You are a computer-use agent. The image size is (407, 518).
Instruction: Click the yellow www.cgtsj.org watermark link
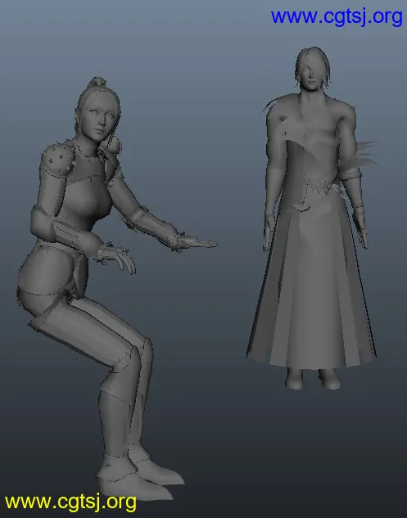[x=70, y=502]
